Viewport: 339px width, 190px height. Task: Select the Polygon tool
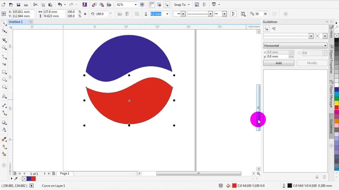point(4,87)
